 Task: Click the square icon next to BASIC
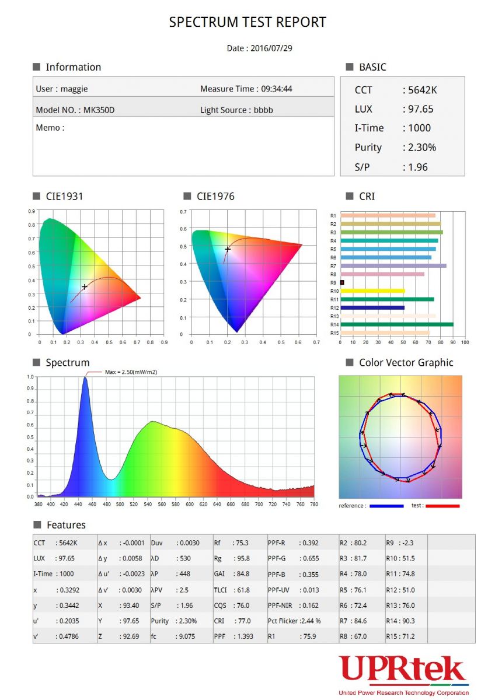(x=350, y=67)
